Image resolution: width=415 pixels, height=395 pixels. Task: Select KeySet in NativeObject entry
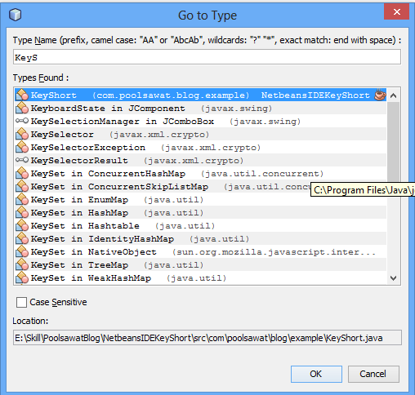[201, 252]
